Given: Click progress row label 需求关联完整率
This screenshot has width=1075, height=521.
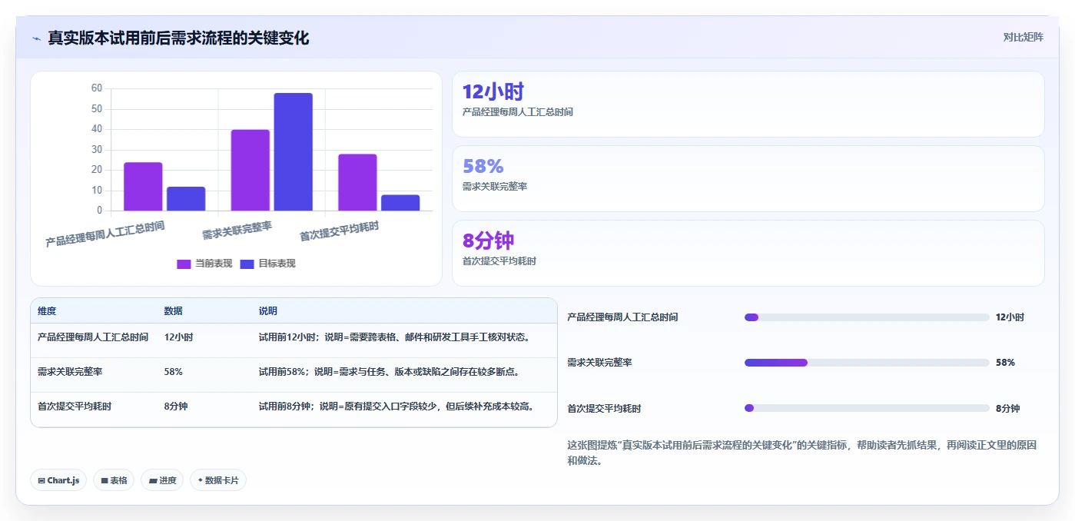Looking at the screenshot, I should [599, 363].
